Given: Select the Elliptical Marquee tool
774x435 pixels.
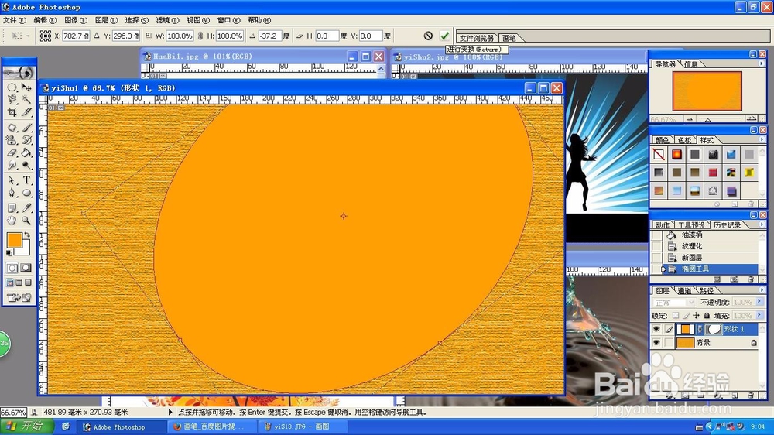Looking at the screenshot, I should pos(12,87).
